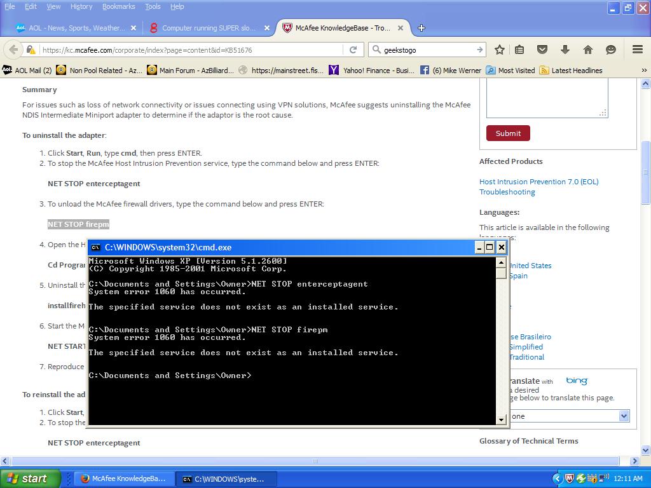Viewport: 651px width, 488px height.
Task: Click cmd window scrollbar up arrow
Action: click(501, 262)
